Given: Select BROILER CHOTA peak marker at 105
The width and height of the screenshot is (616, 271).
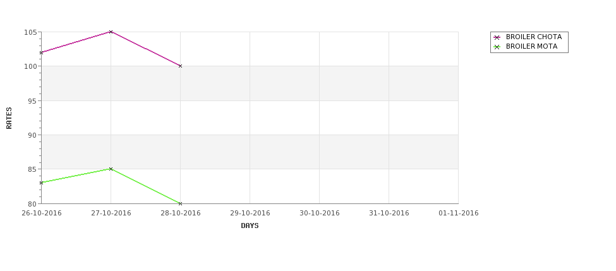Looking at the screenshot, I should [111, 32].
